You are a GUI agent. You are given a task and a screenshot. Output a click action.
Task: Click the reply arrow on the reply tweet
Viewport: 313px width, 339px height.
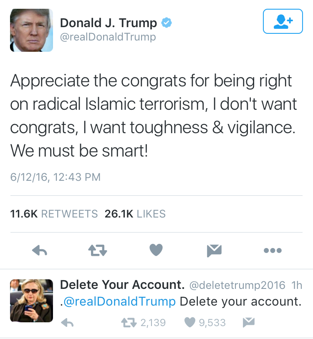[67, 322]
